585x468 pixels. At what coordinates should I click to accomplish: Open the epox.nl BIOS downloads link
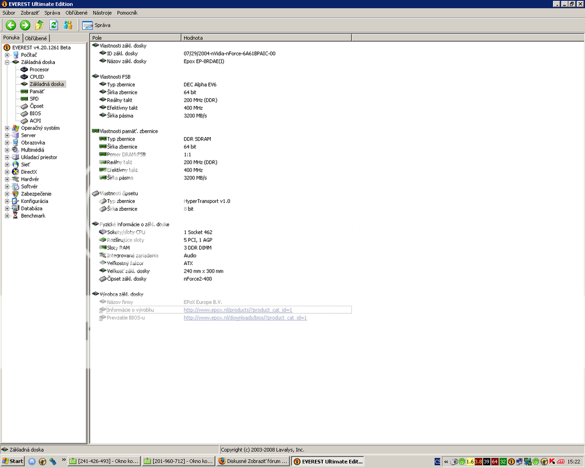pyautogui.click(x=245, y=318)
